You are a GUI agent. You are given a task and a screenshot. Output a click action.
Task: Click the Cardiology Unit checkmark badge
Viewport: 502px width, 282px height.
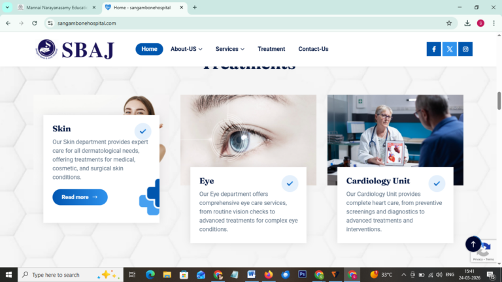point(437,183)
